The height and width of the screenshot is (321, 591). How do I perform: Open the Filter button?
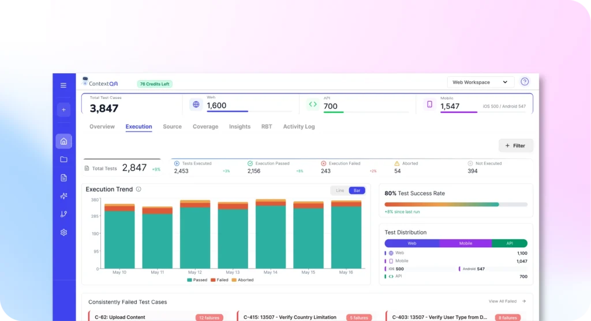(x=515, y=146)
